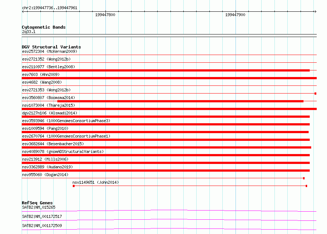Open variant nsv3362889 (Audano2019)
Viewport: 327px width, 234px height.
(47, 167)
